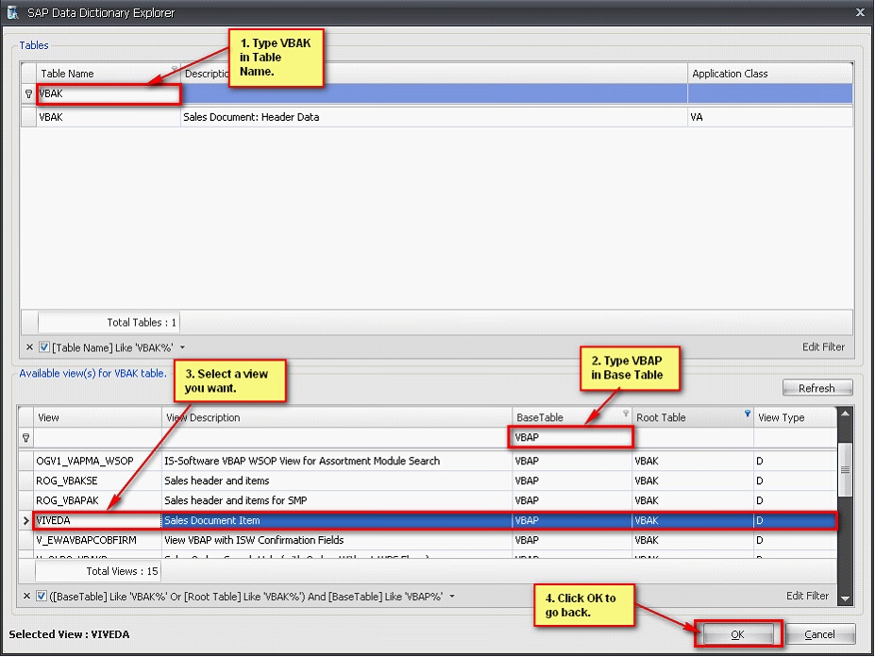Screen dimensions: 875x657
Task: Click the views filter expression text
Action: click(246, 597)
